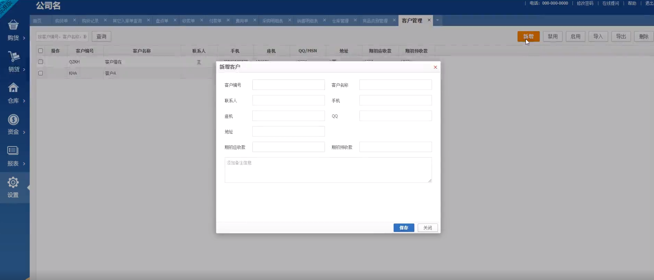Open the 设置 gear icon in sidebar
The image size is (654, 280).
(x=13, y=182)
